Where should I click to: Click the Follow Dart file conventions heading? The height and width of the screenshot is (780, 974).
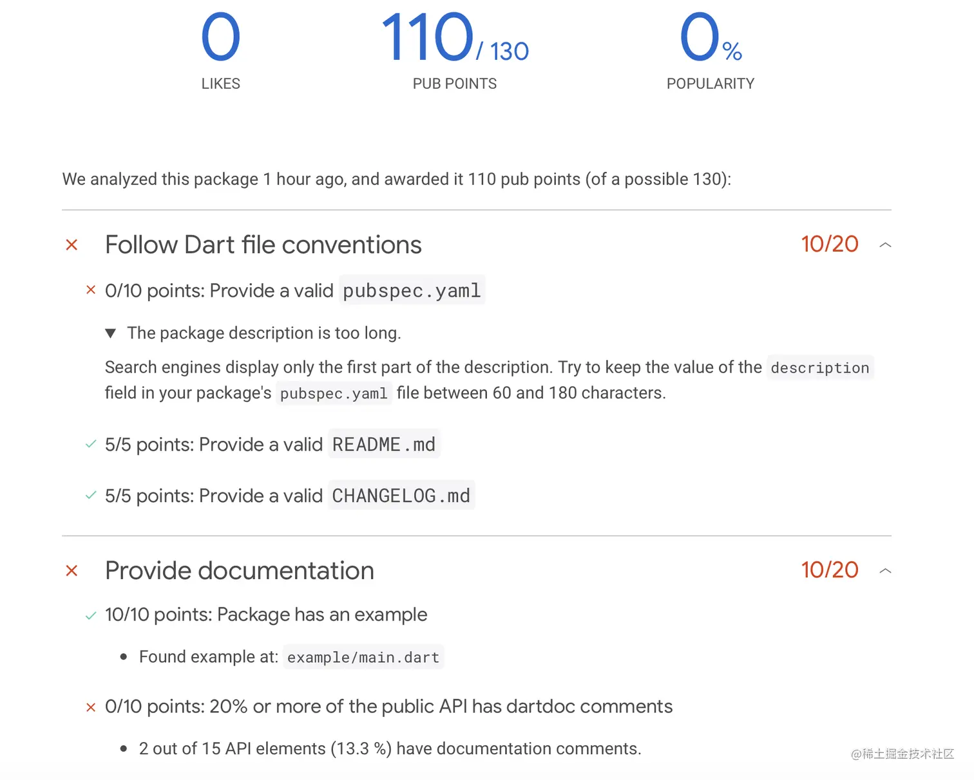pyautogui.click(x=263, y=245)
